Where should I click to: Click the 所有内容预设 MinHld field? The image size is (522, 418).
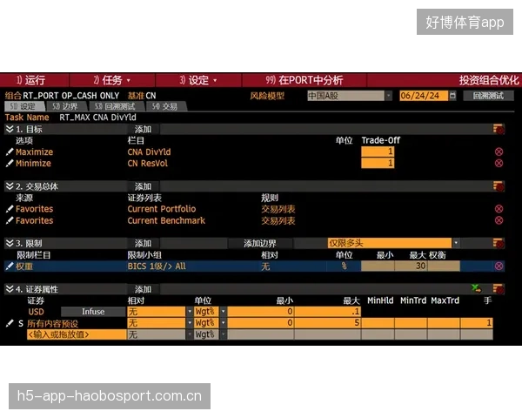point(378,323)
